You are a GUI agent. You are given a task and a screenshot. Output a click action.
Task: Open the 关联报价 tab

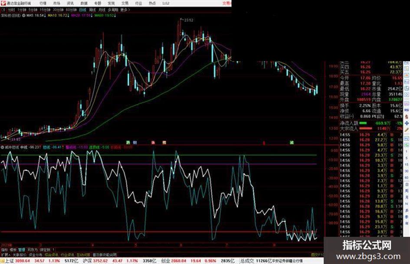pos(20,254)
